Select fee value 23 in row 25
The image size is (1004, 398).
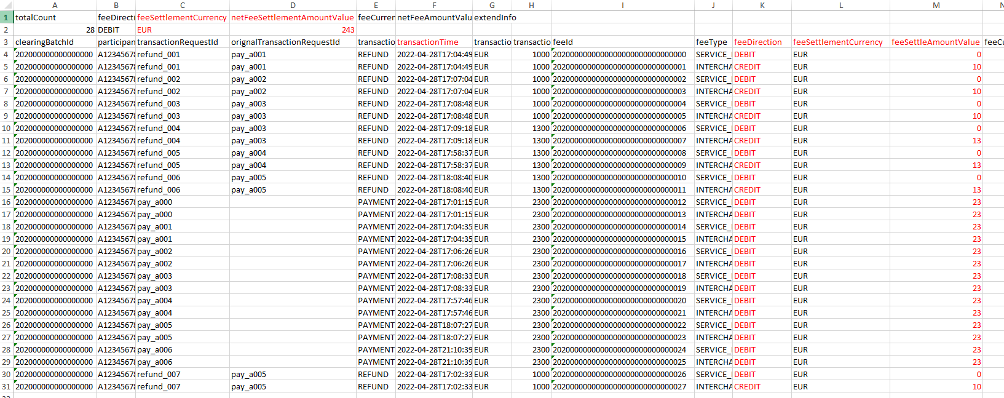tap(936, 312)
